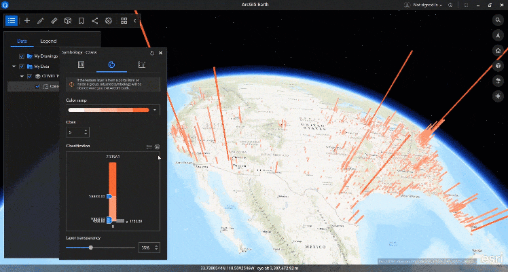Open the map Search magnifier button
Image resolution: width=508 pixels, height=272 pixels.
(498, 20)
